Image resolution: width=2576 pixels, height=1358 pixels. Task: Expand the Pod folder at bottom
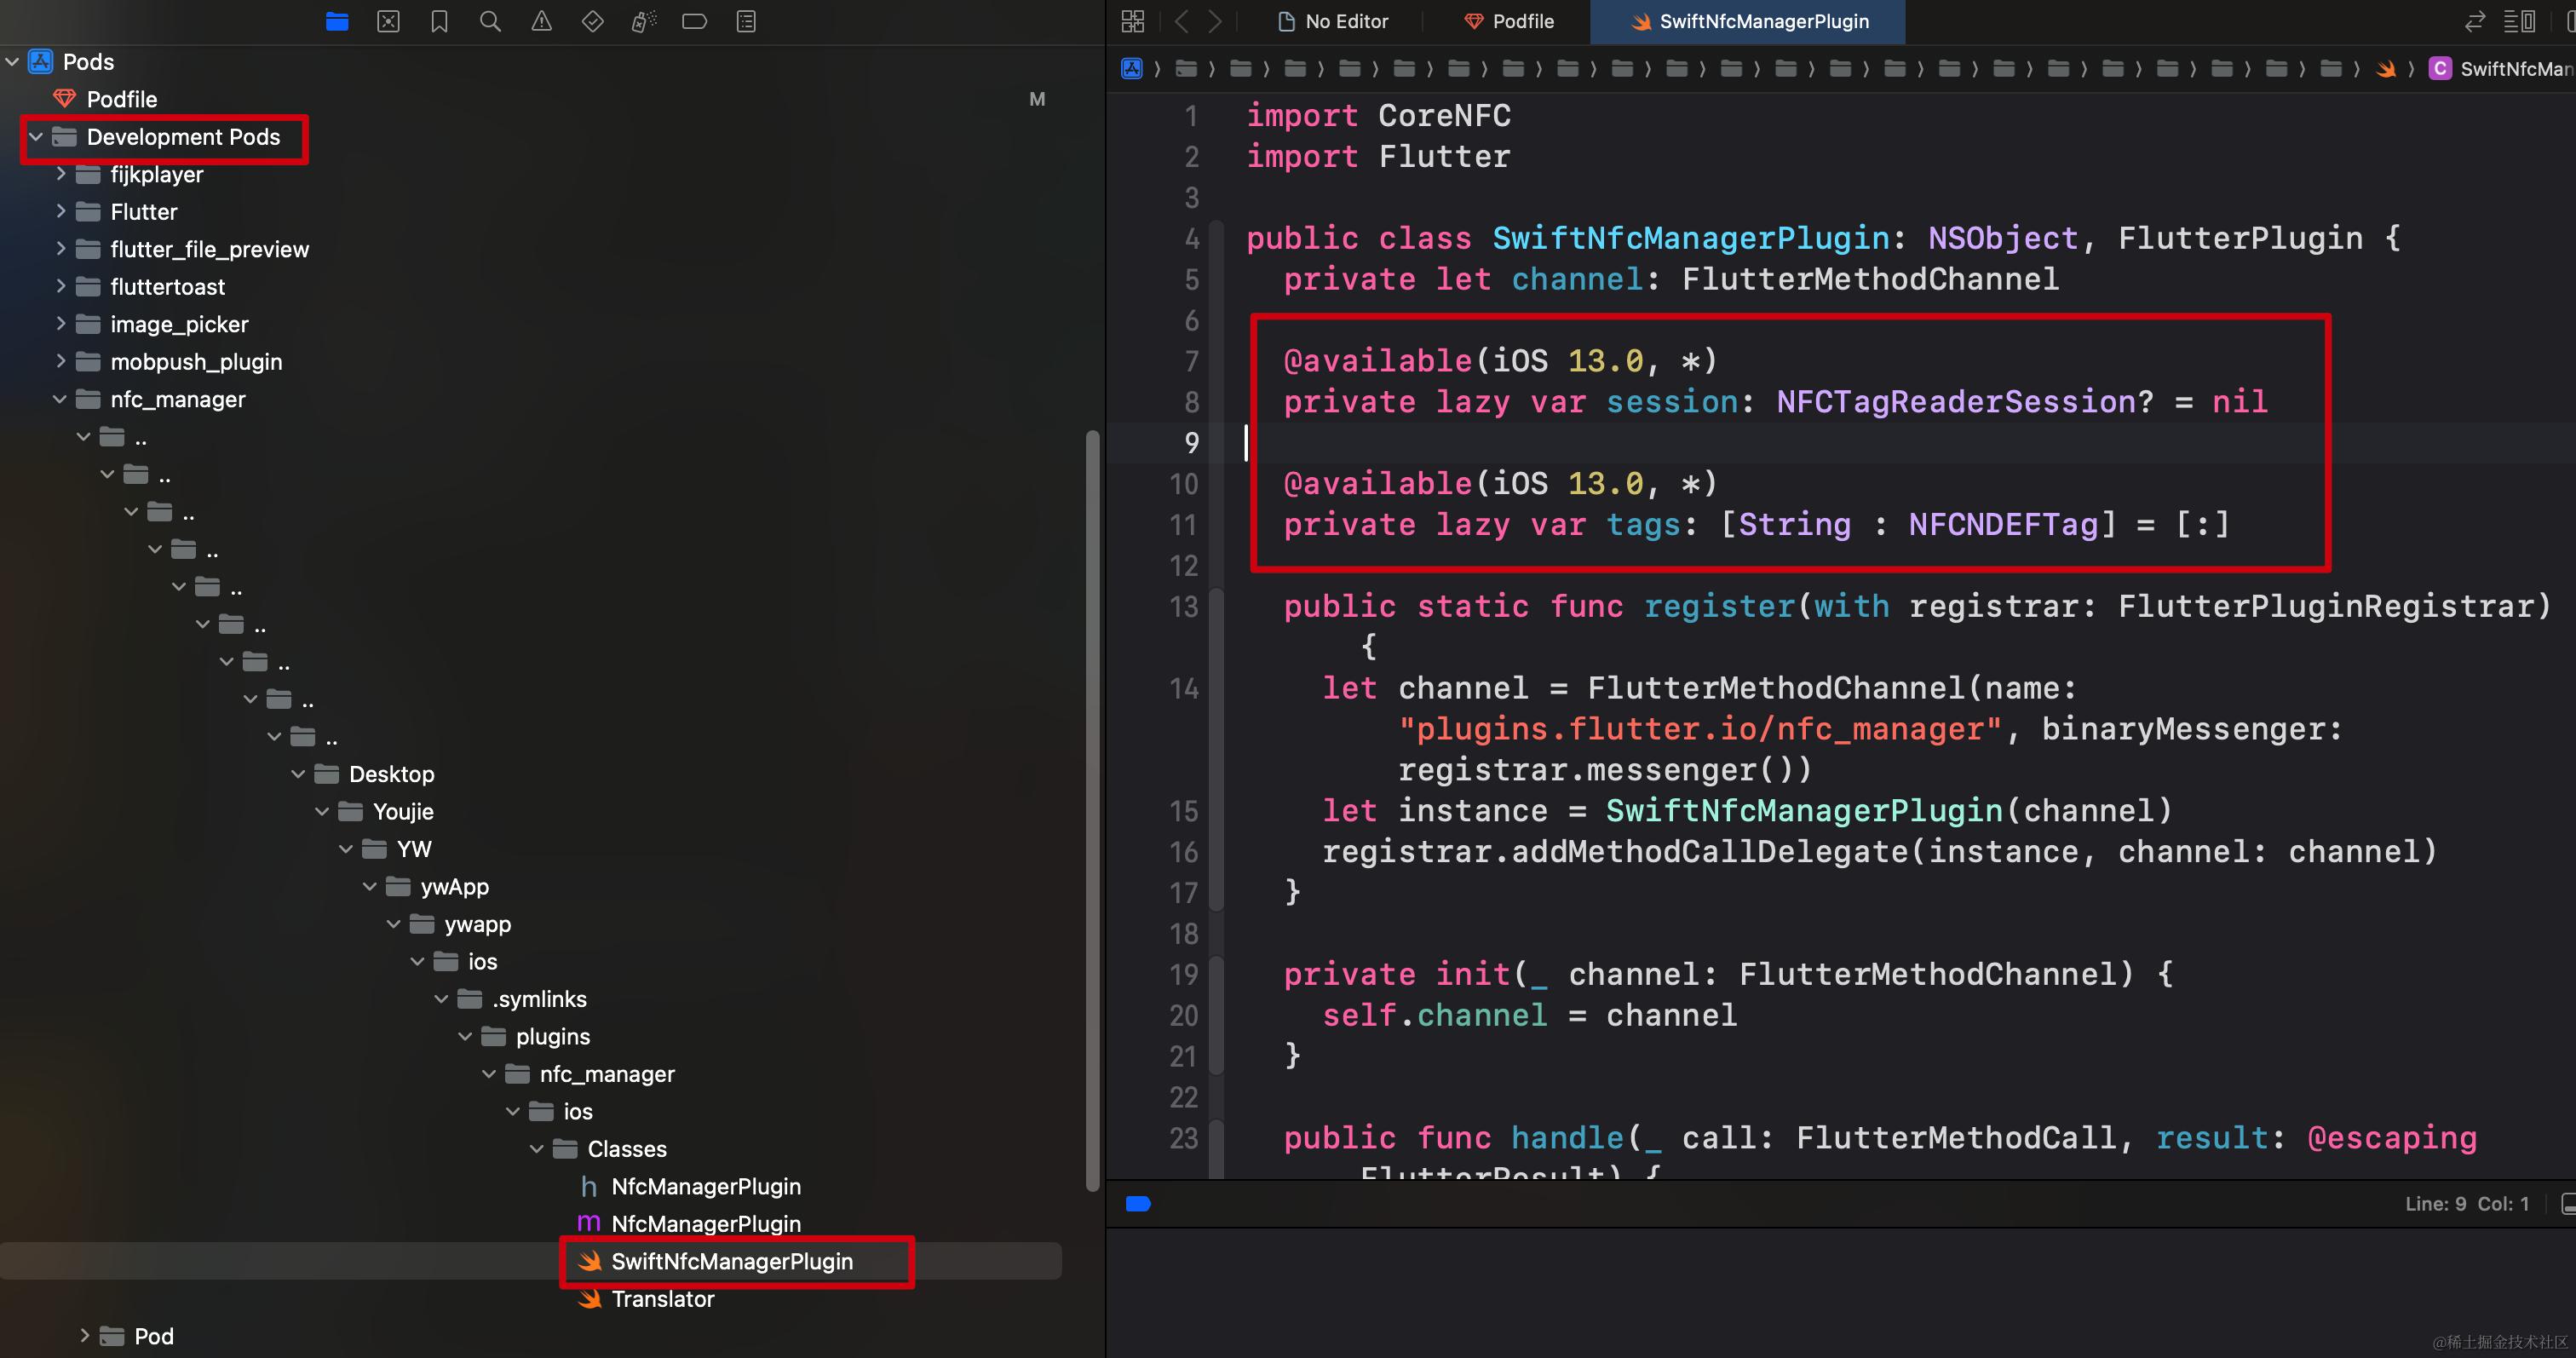coord(85,1336)
